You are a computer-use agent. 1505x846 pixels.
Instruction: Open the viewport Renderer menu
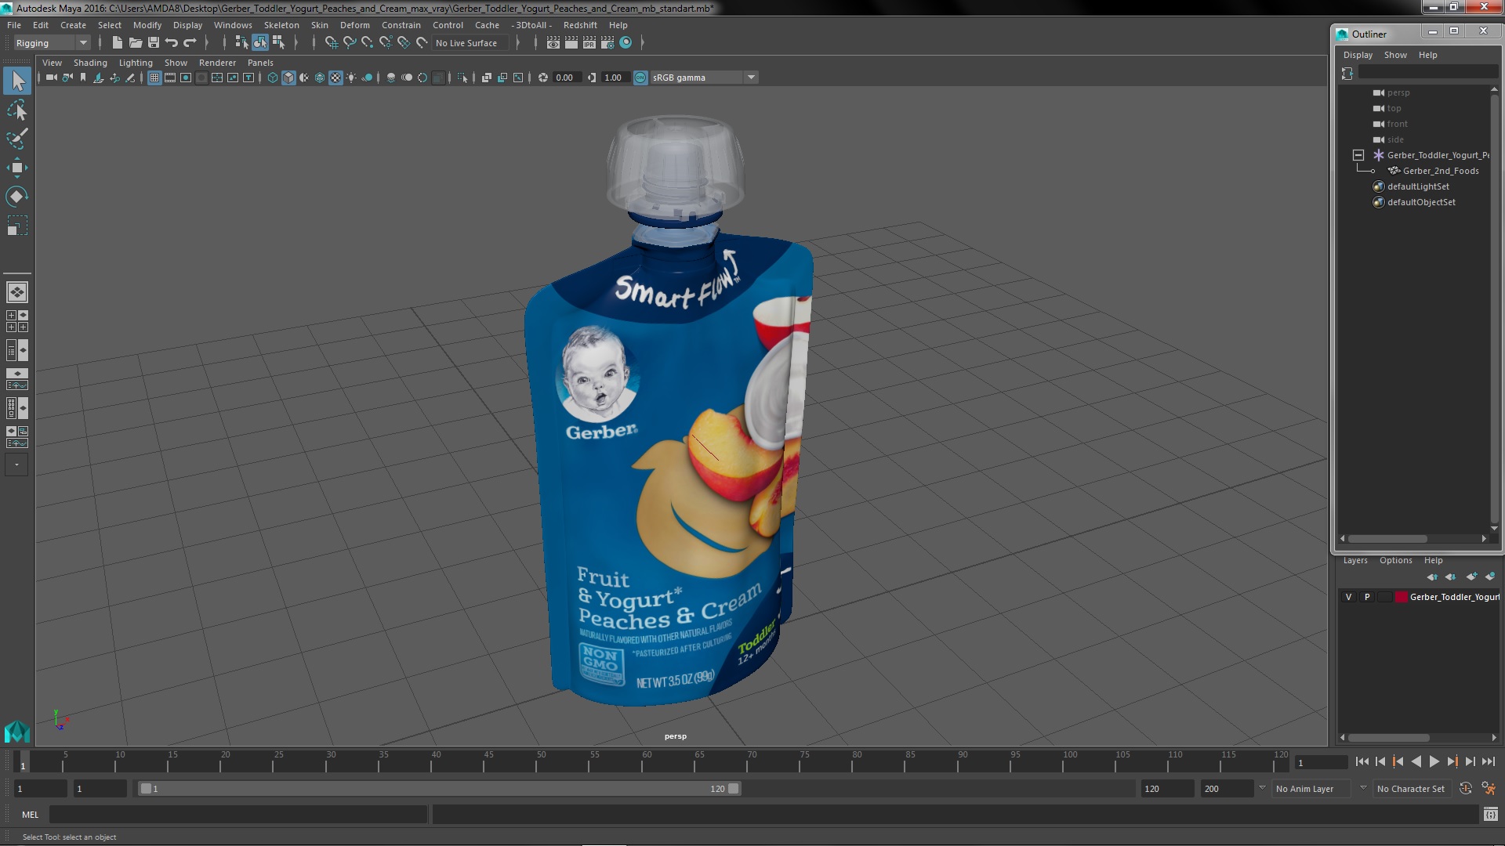click(x=217, y=63)
